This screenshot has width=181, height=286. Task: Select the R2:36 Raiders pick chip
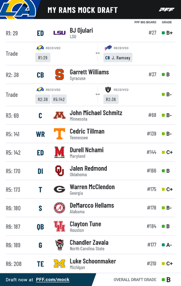[111, 99]
